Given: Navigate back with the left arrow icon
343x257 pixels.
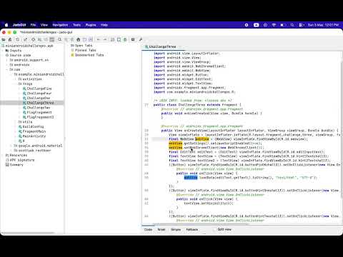Looking at the screenshot, I should tap(99, 39).
